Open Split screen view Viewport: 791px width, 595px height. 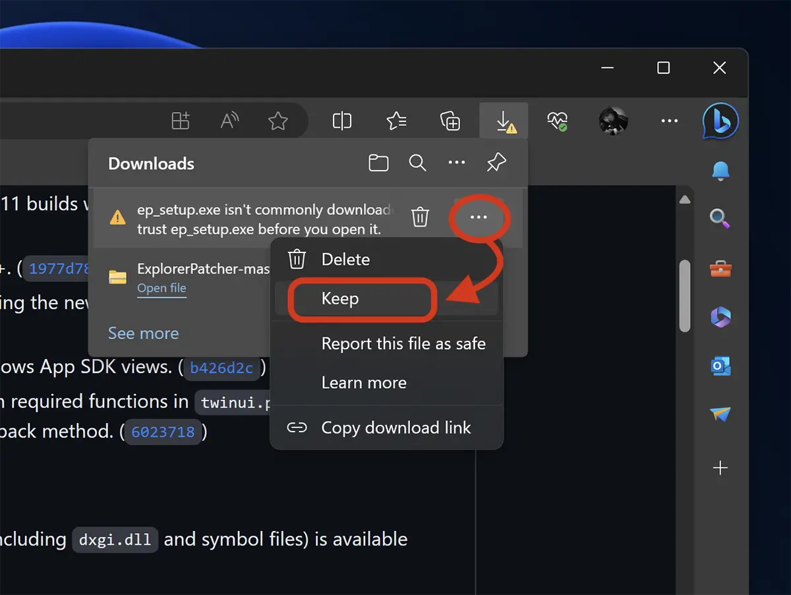click(x=342, y=121)
